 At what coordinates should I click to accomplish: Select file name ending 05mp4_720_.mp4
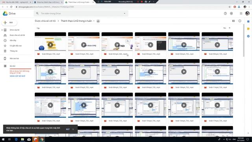point(218,54)
